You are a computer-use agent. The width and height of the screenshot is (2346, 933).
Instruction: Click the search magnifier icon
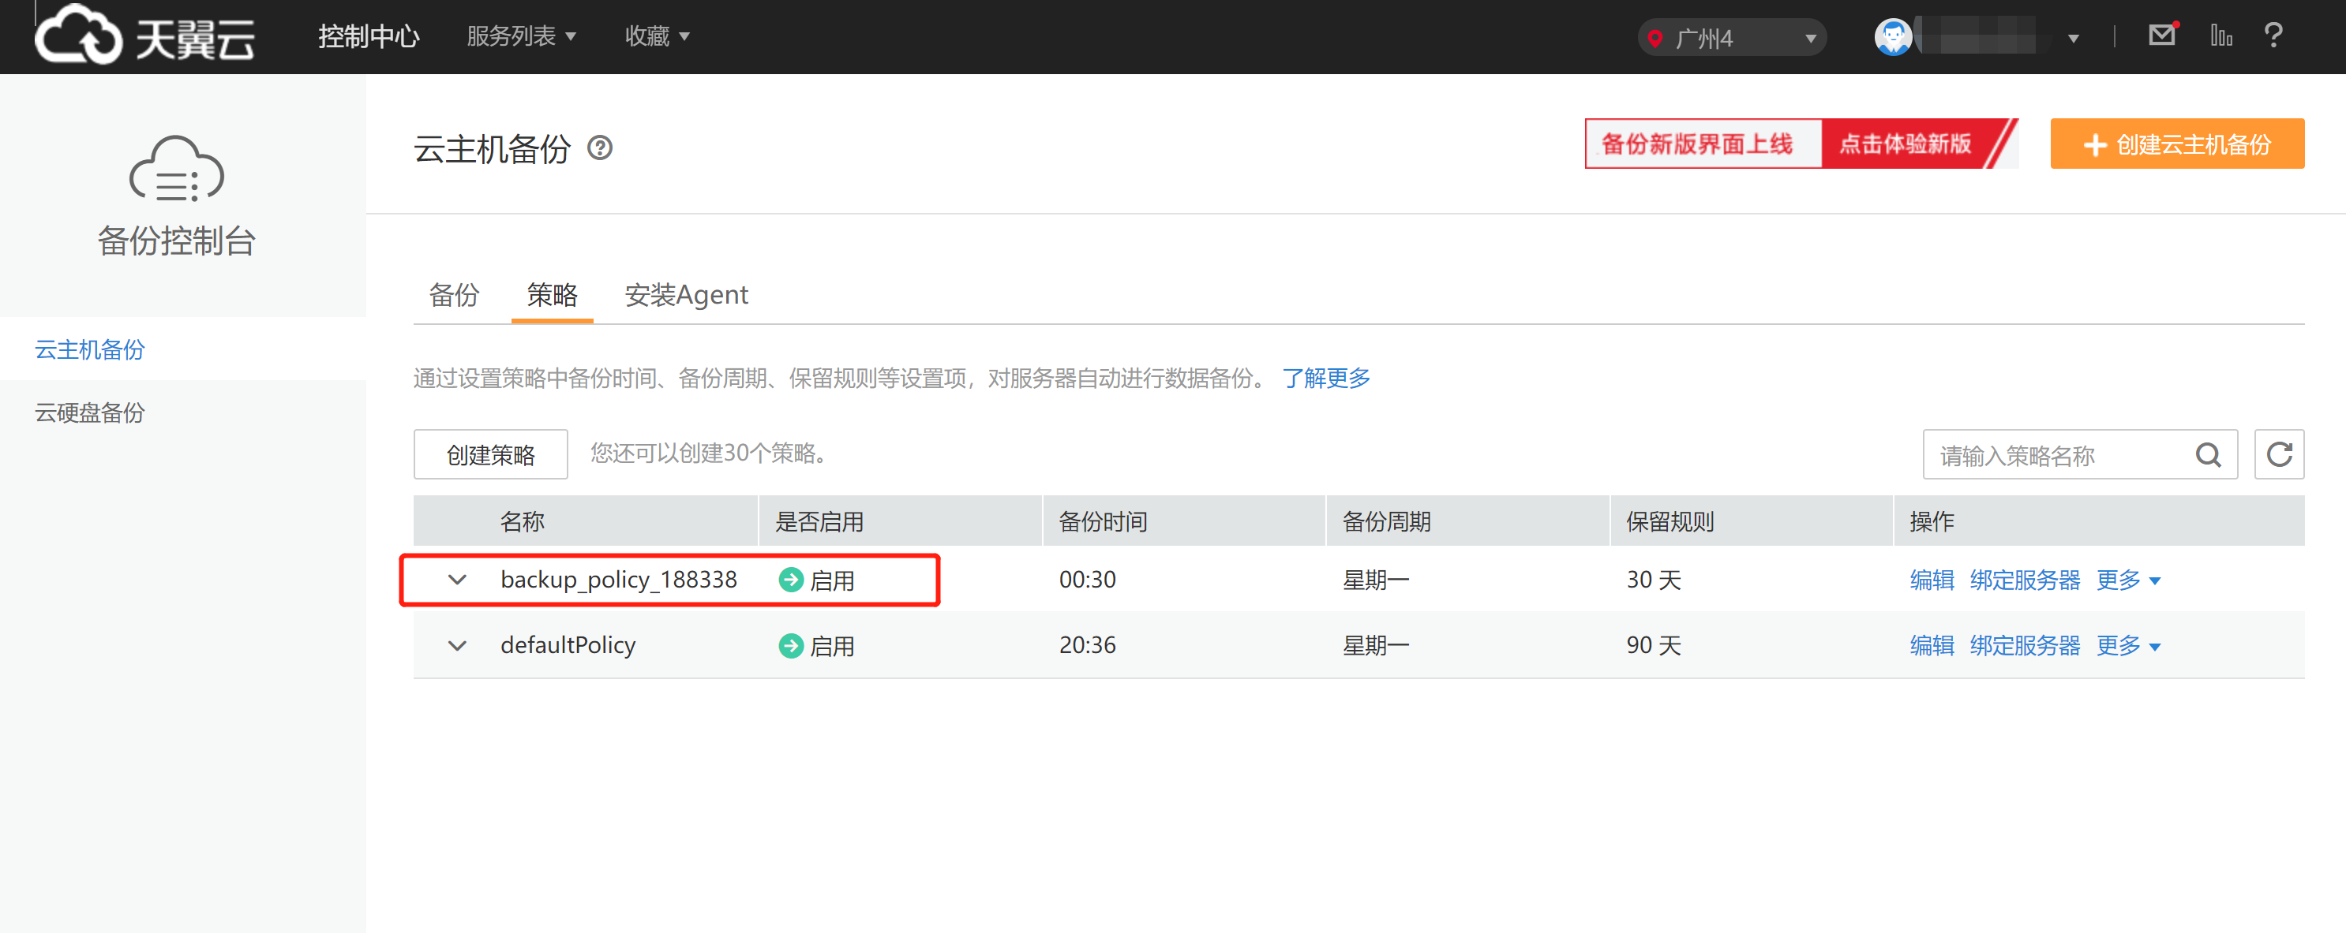click(x=2209, y=454)
